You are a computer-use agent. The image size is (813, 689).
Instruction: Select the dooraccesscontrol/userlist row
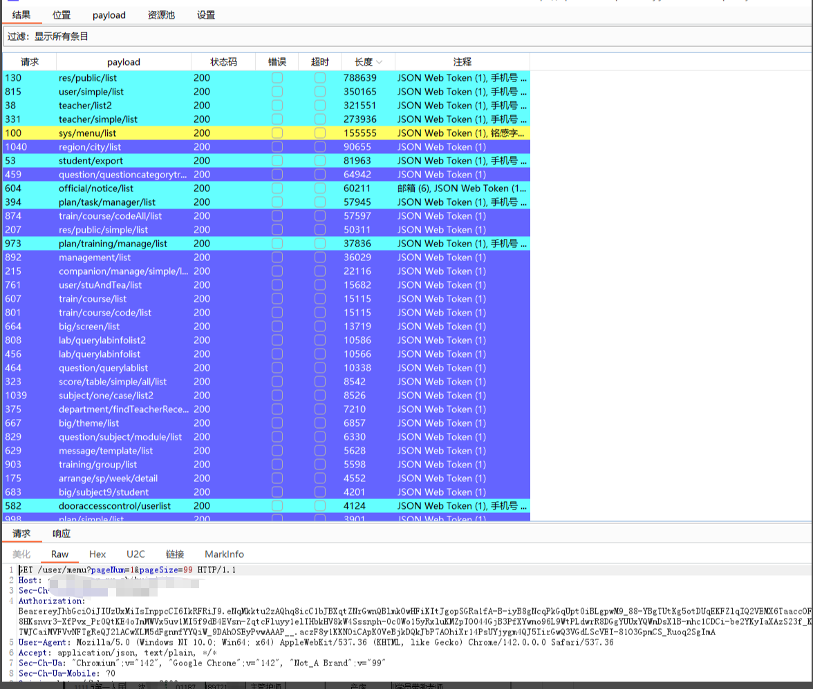[x=267, y=506]
